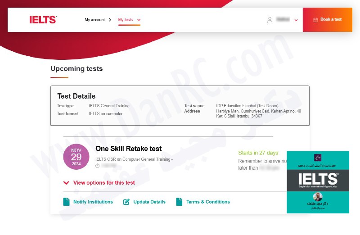The width and height of the screenshot is (360, 235).
Task: Click the Test Details heading
Action: coord(76,96)
